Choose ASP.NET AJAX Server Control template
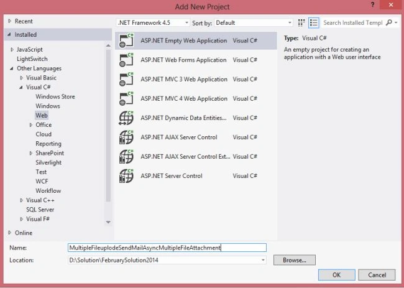 [196, 137]
